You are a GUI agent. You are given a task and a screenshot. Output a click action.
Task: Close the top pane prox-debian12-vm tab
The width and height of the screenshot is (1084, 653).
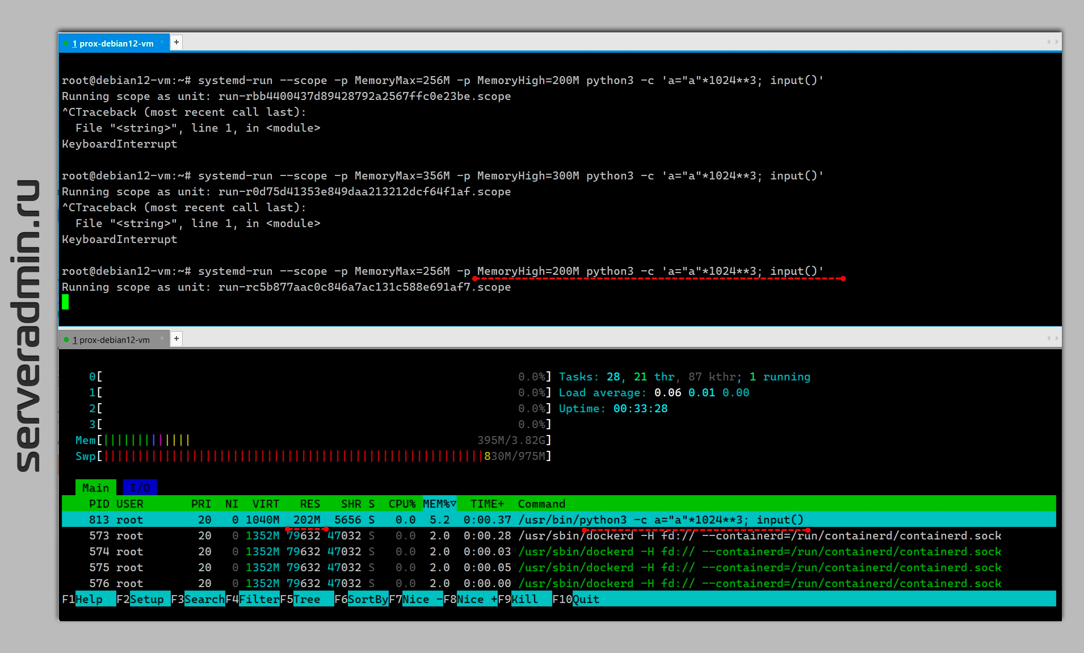tap(162, 42)
